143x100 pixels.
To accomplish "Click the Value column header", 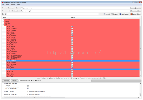I will (x=73, y=17).
